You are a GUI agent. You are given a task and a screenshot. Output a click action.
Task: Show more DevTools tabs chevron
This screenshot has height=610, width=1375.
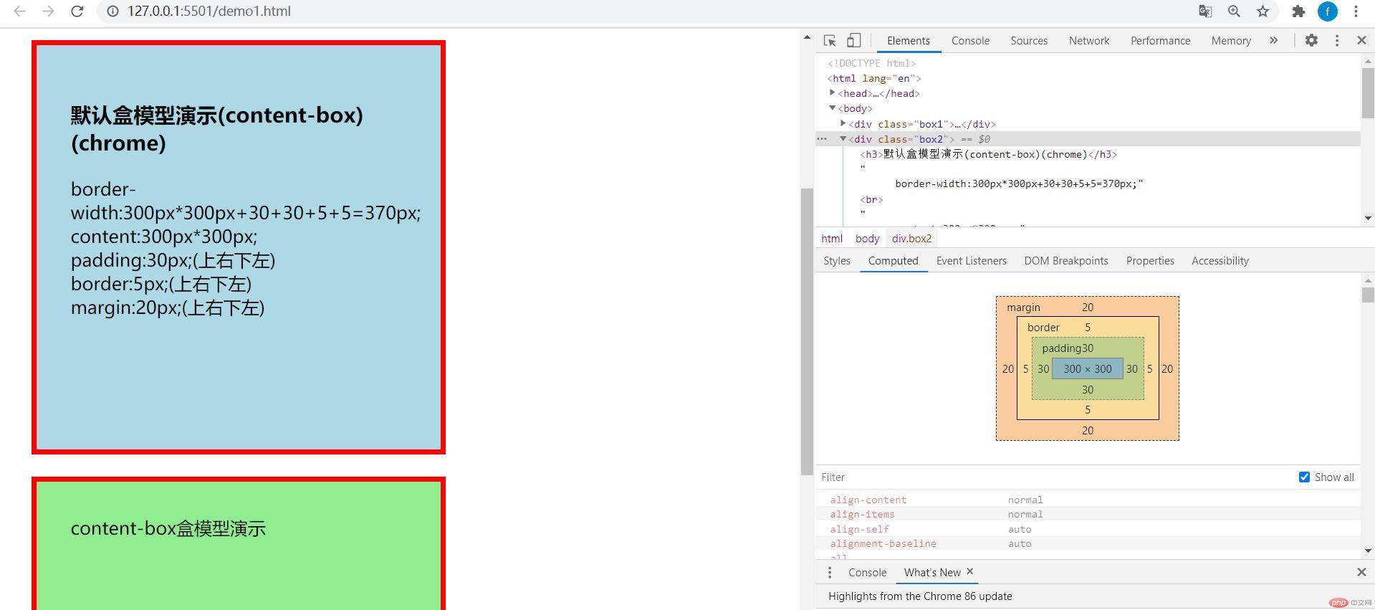pyautogui.click(x=1273, y=41)
